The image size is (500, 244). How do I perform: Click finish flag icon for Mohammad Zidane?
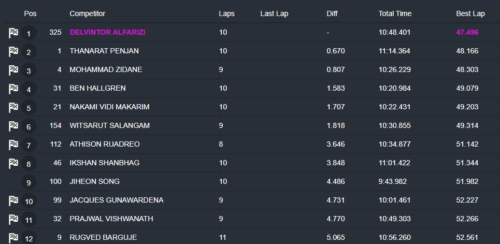click(13, 70)
